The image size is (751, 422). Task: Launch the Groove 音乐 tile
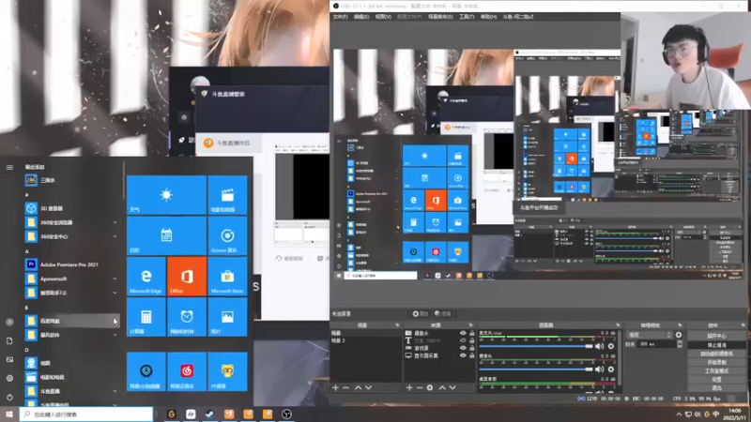[x=227, y=235]
